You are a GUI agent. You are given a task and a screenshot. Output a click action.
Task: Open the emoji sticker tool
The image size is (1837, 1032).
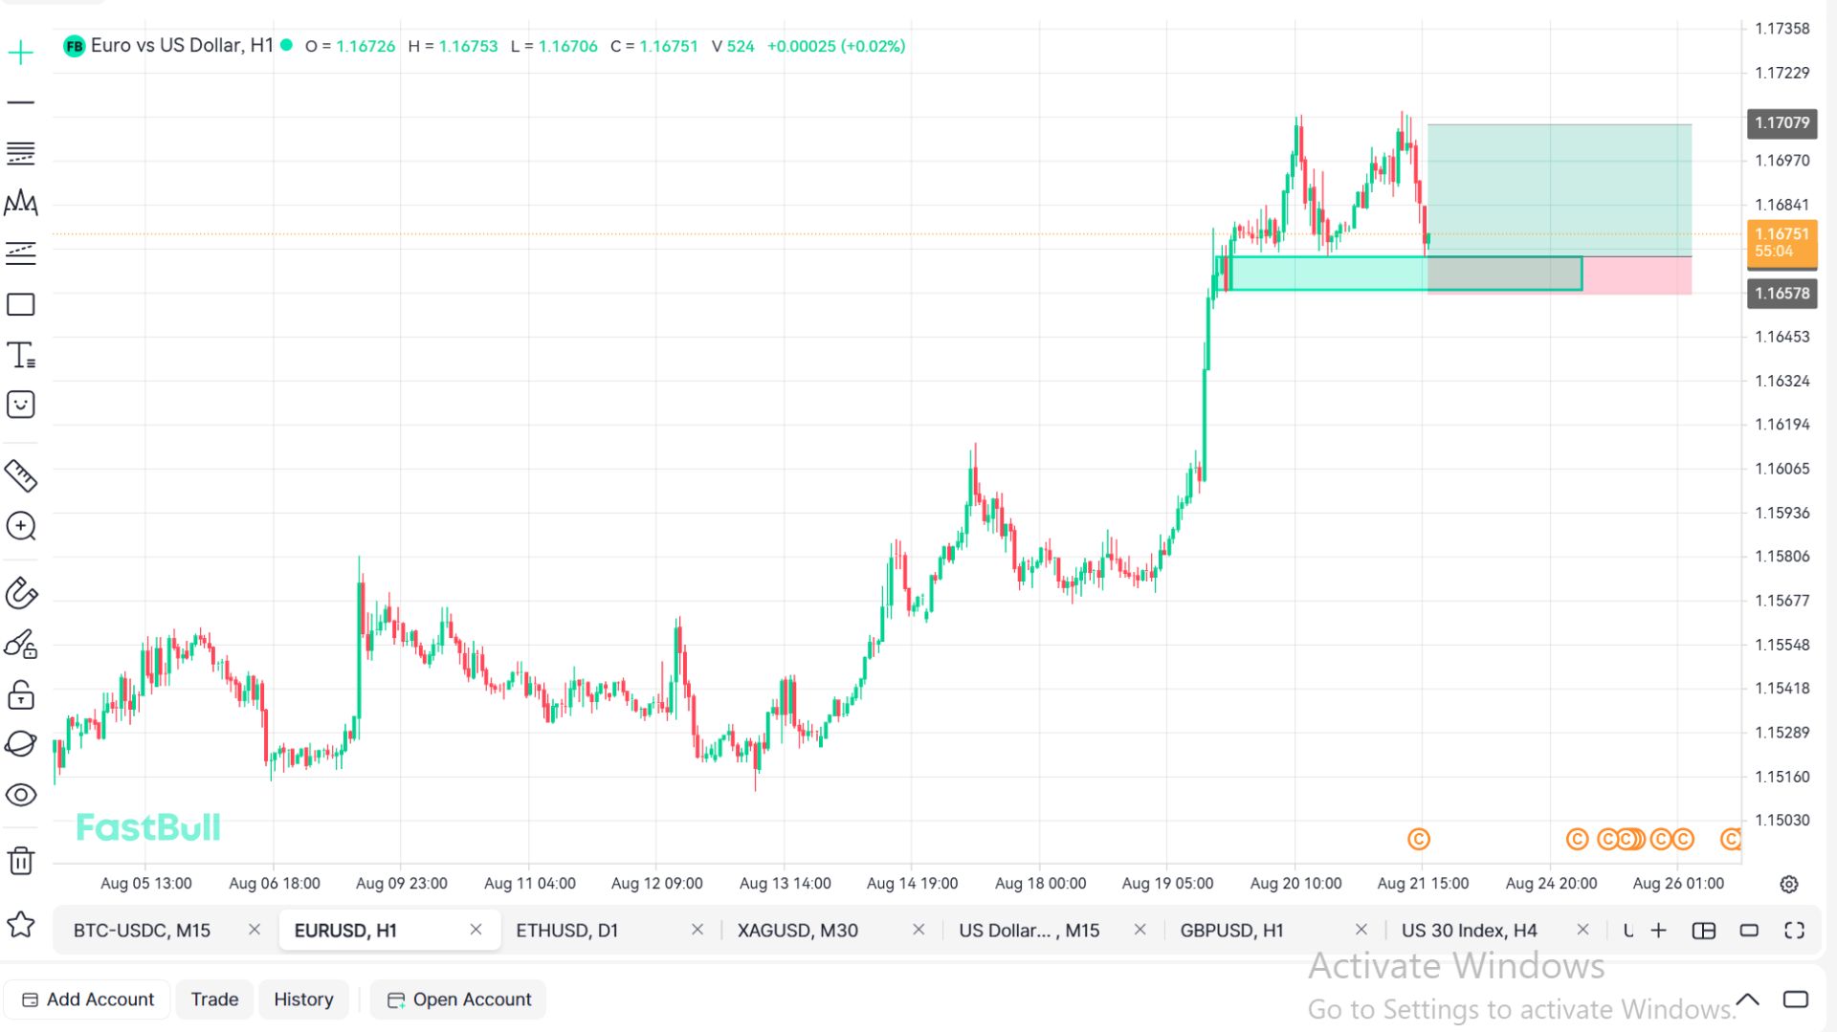(21, 405)
